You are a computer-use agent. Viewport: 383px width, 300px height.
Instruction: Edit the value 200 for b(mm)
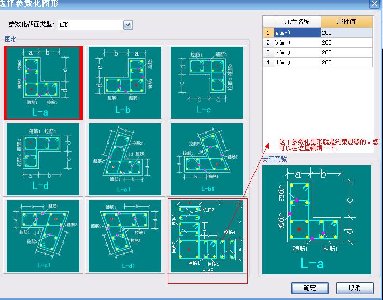[346, 42]
